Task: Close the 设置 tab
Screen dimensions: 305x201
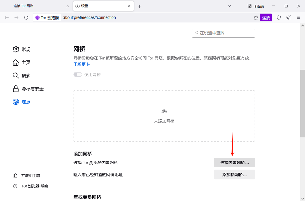Action: (129, 6)
